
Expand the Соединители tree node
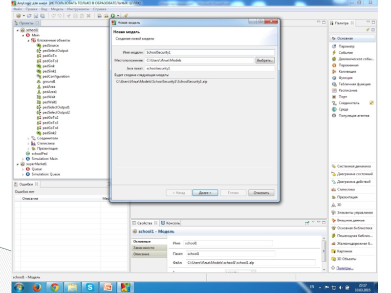pyautogui.click(x=28, y=138)
